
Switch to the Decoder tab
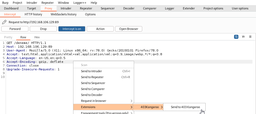[129, 8]
